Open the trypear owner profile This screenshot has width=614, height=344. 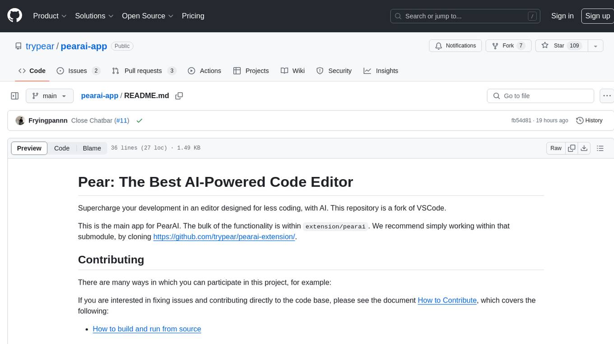pyautogui.click(x=40, y=46)
